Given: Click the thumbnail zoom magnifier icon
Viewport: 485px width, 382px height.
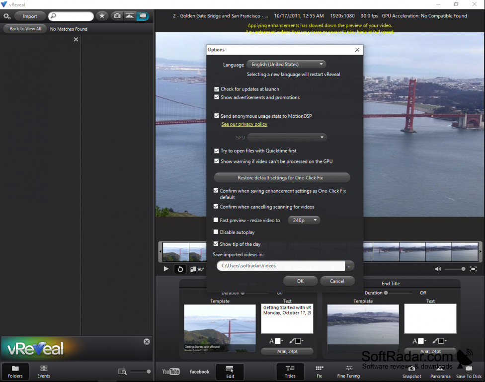Looking at the screenshot, I should (122, 372).
